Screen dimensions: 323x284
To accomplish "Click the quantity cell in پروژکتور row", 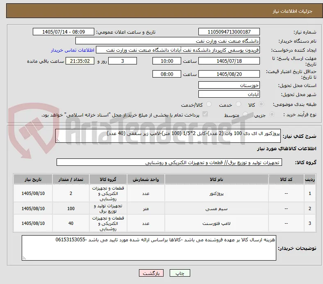I will point(71,193).
